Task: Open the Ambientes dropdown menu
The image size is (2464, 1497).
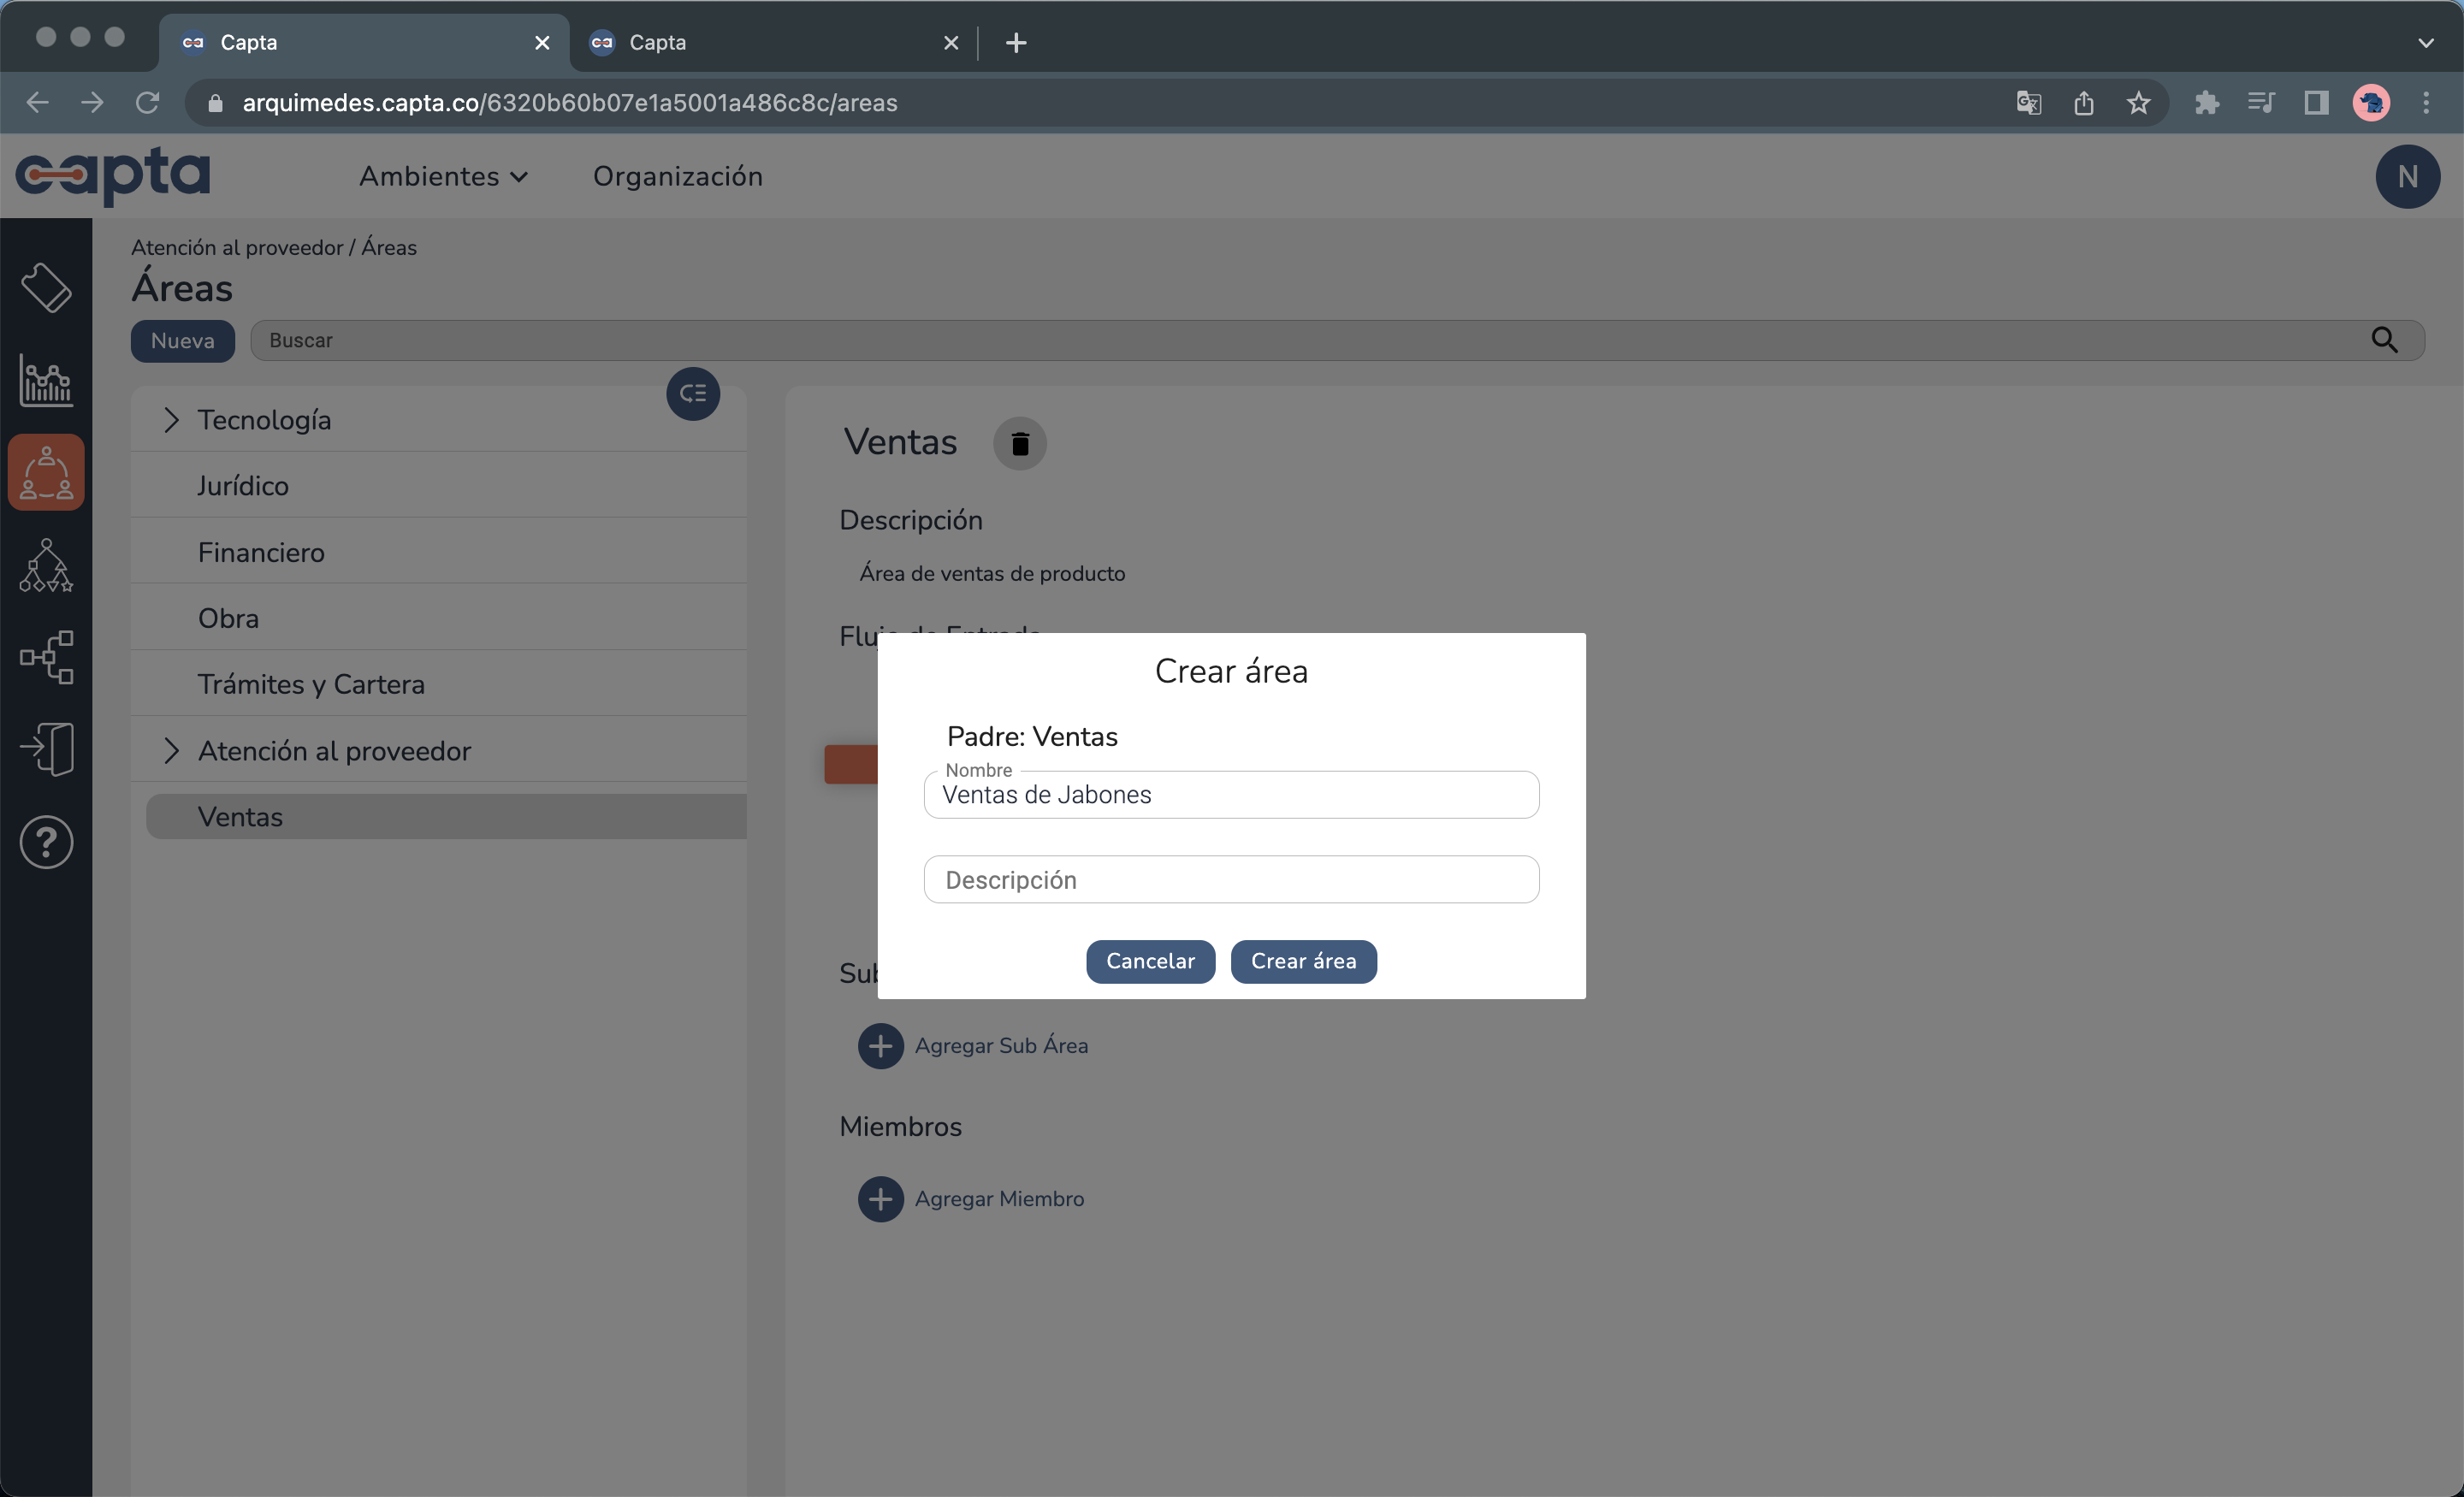Action: (x=443, y=176)
